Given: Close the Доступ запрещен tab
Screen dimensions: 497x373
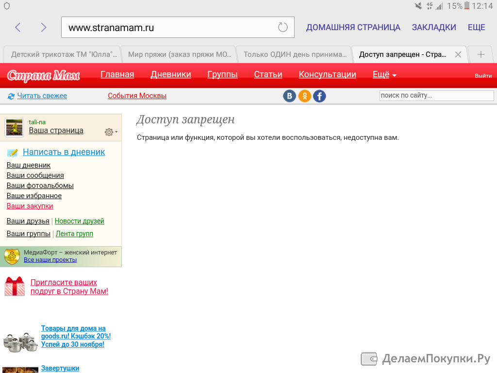Looking at the screenshot, I should (458, 54).
